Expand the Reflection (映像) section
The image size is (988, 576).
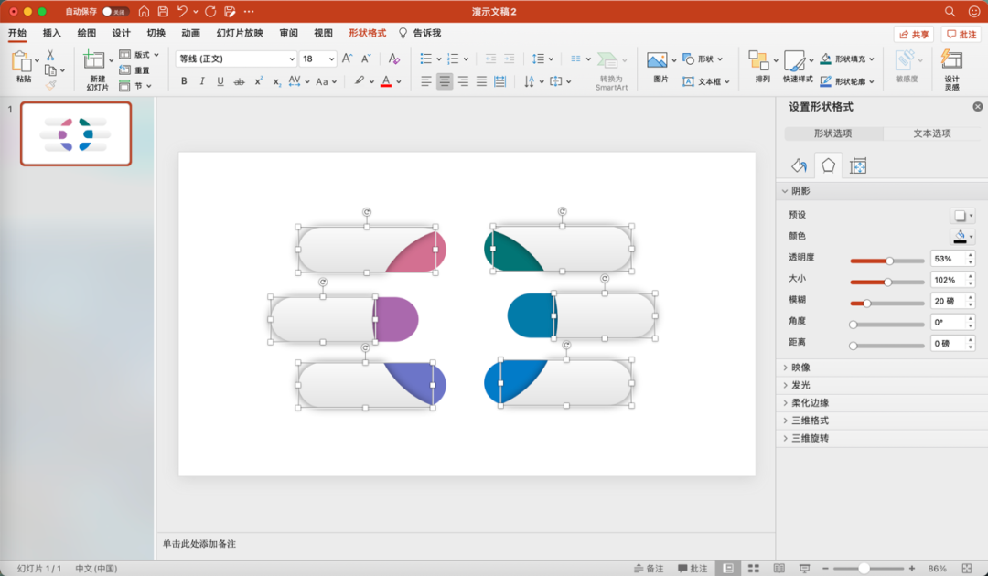point(800,368)
